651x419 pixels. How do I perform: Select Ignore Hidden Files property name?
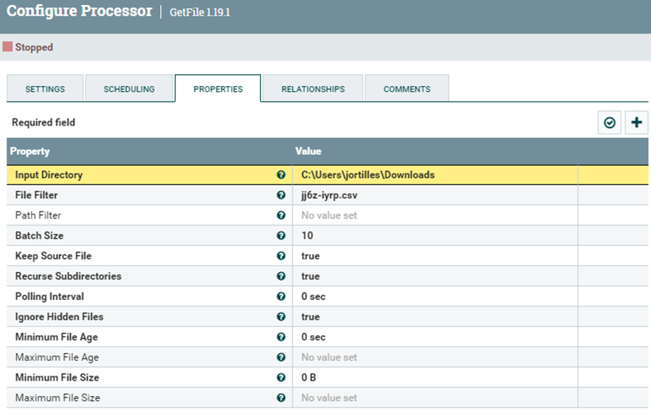pos(60,316)
